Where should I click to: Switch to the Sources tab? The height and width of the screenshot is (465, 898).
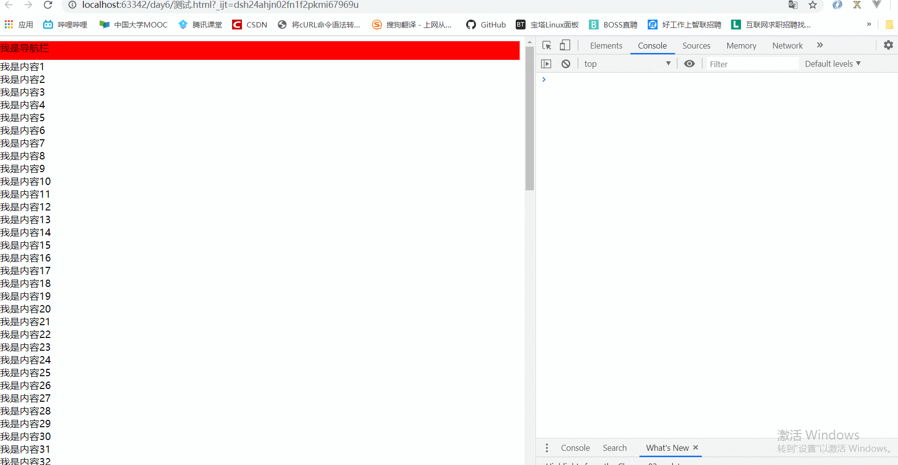pos(696,46)
